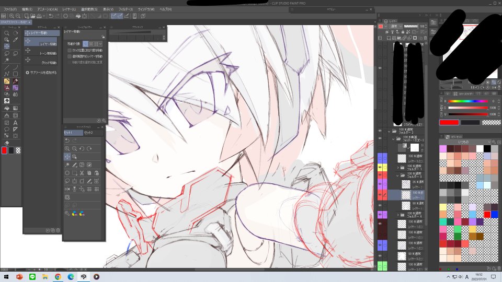Image resolution: width=502 pixels, height=282 pixels.
Task: Click the S saturation slider bar
Action: pos(467,108)
